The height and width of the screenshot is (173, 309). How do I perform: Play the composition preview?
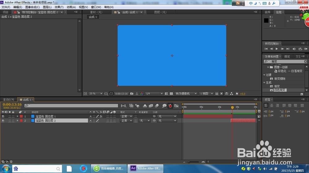277,49
